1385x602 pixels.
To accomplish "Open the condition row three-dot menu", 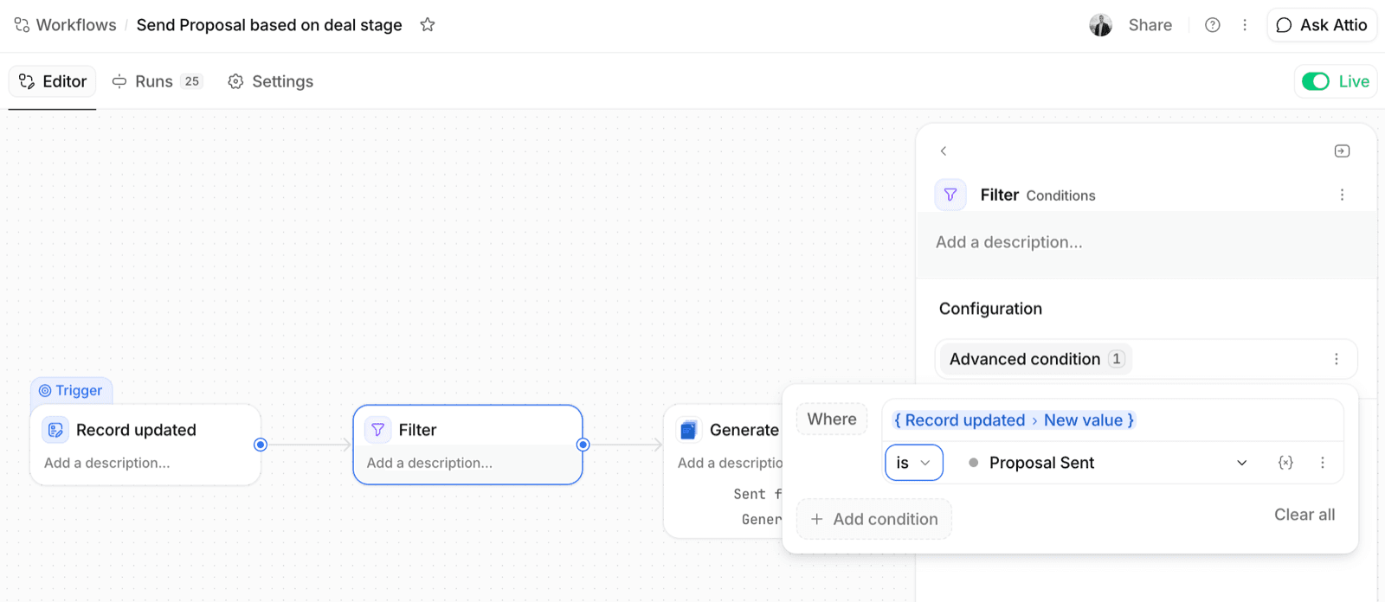I will (x=1322, y=463).
